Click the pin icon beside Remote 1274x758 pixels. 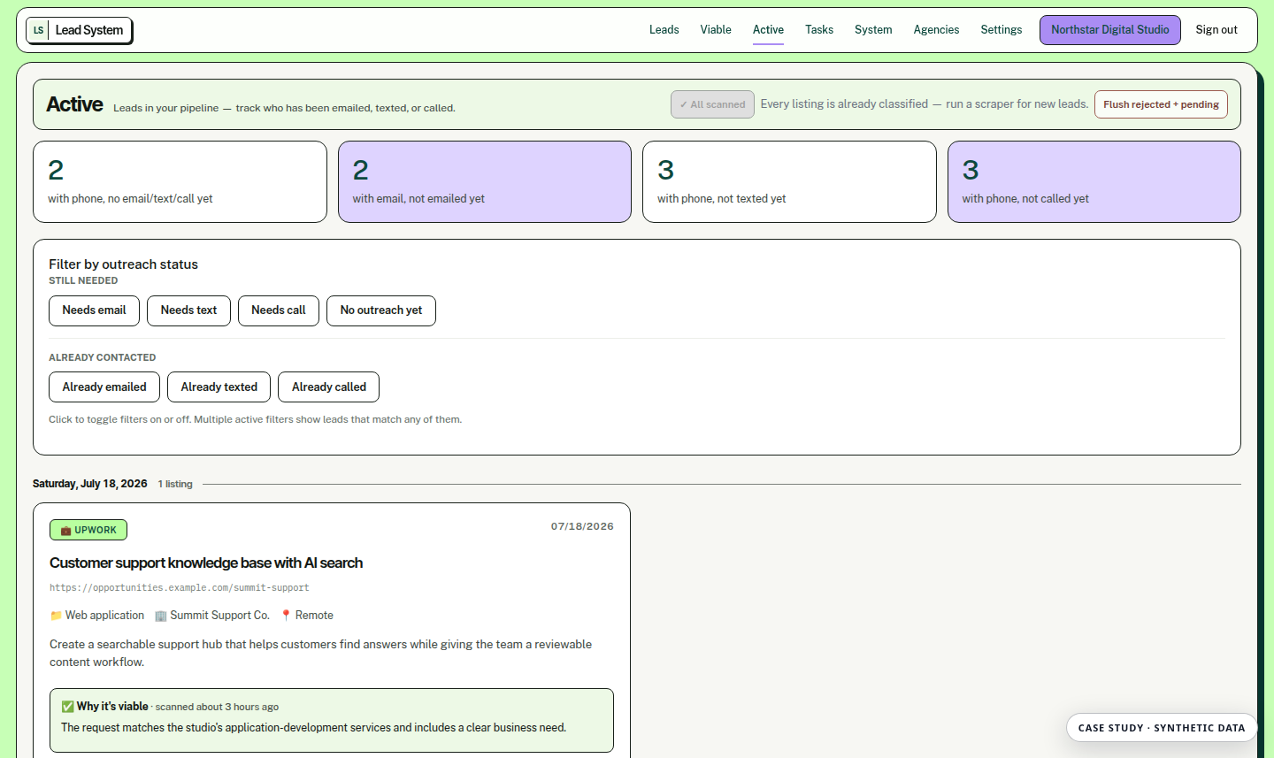pyautogui.click(x=286, y=616)
